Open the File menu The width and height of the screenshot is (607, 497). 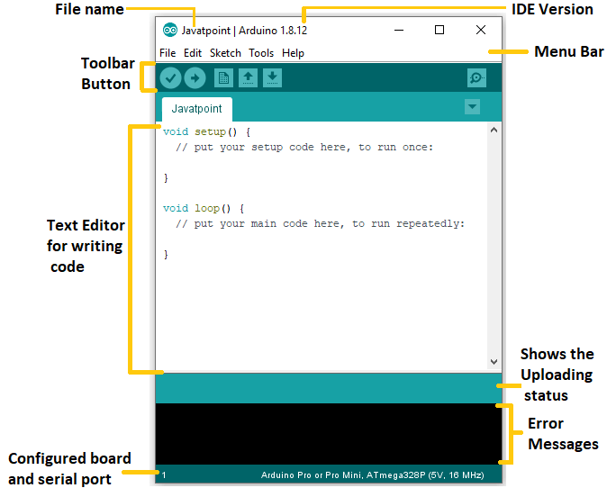pos(168,52)
